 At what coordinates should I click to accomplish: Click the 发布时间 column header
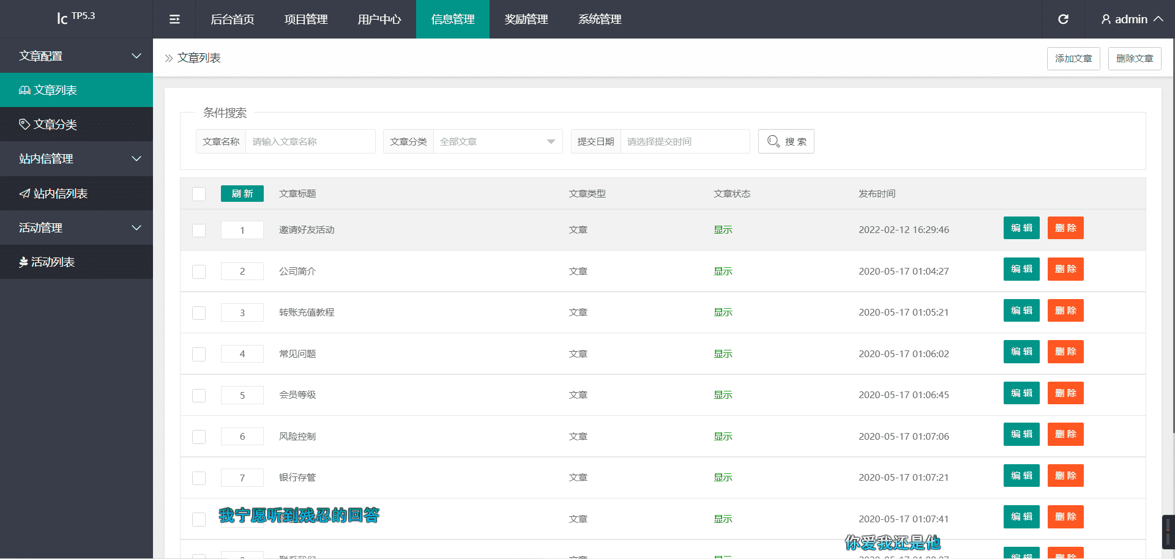pos(877,194)
